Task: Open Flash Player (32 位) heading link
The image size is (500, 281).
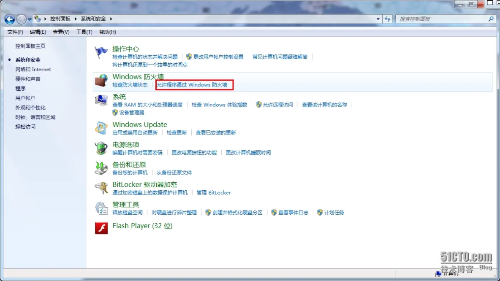Action: (143, 226)
